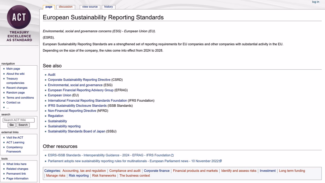Open the Main page from navigation
This screenshot has width=325, height=183.
(13, 69)
